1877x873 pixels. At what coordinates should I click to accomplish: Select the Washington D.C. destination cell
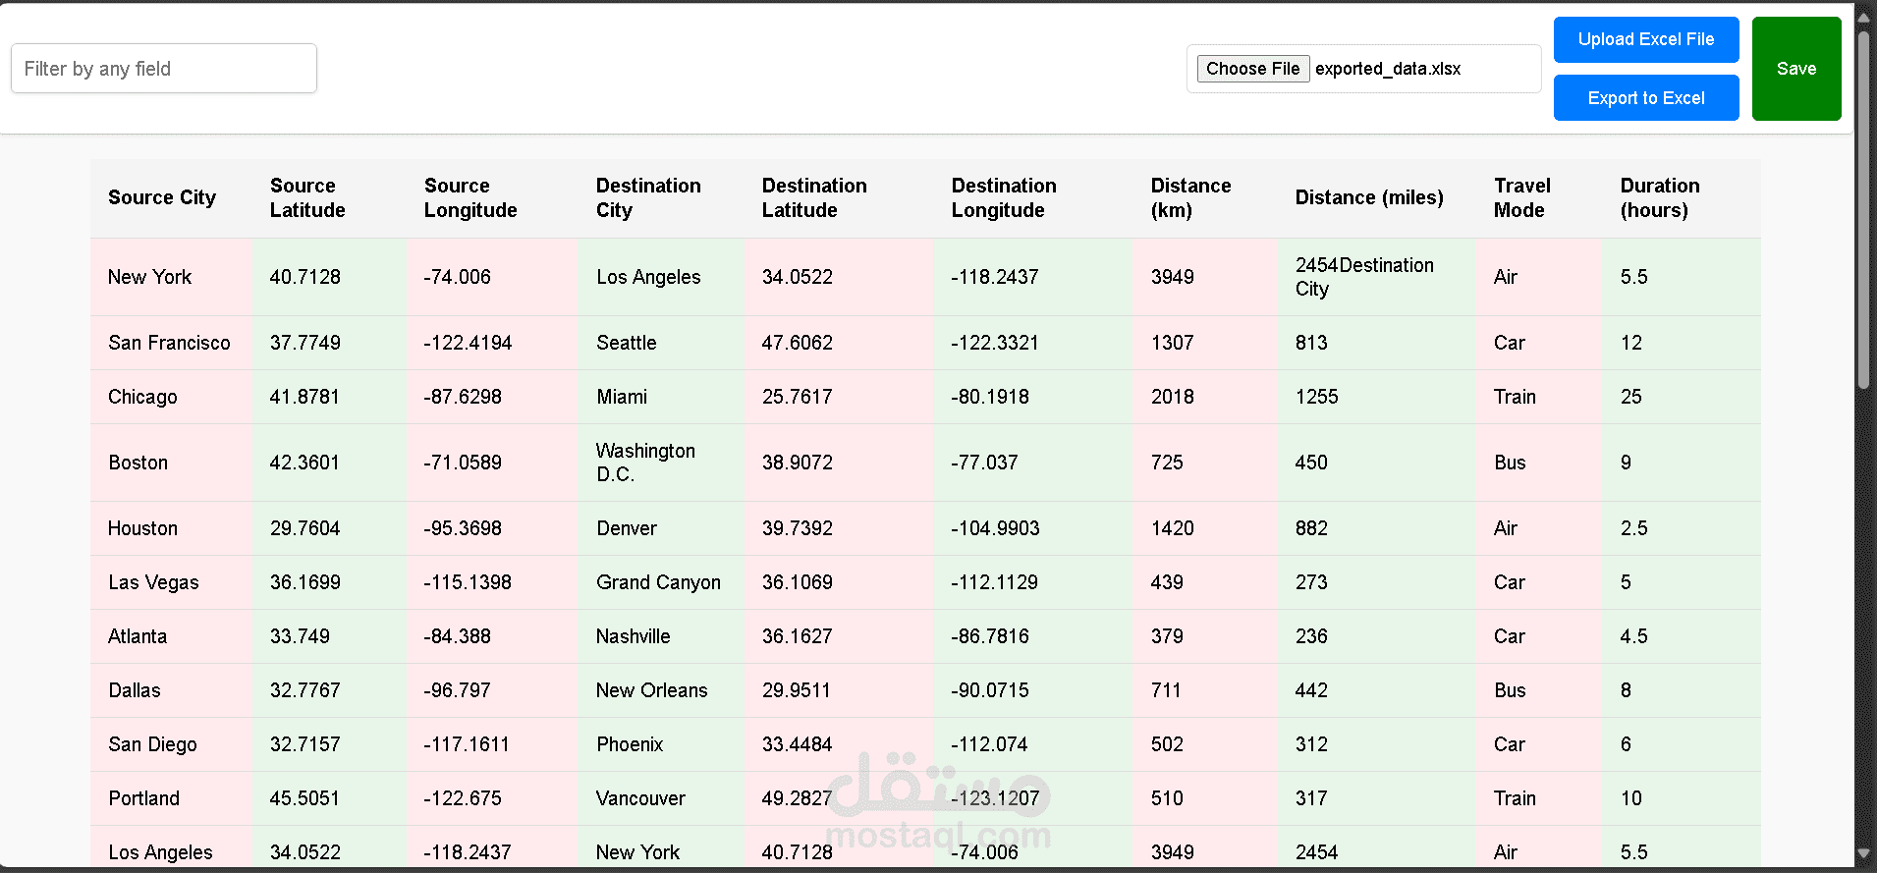tap(645, 463)
